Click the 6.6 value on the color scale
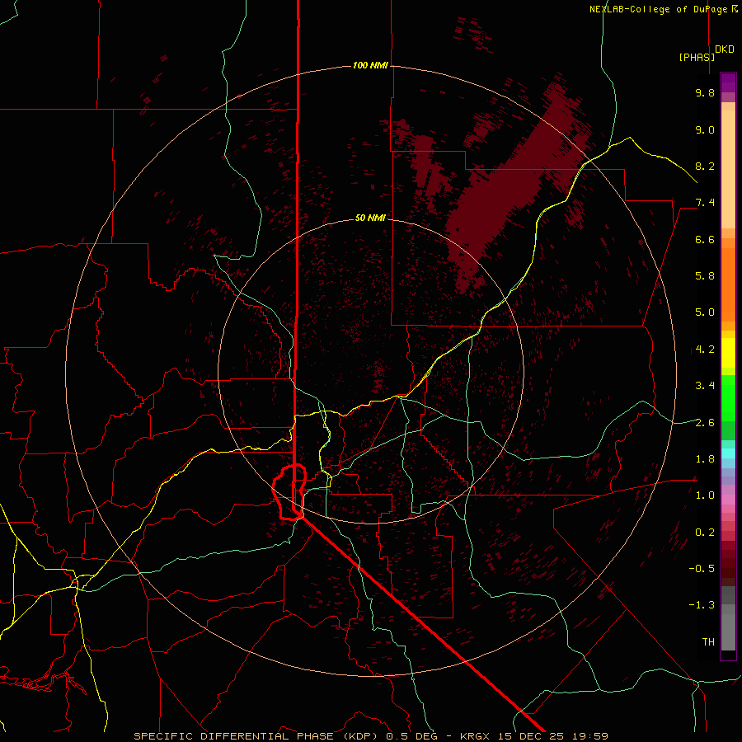This screenshot has height=742, width=742. pos(705,239)
